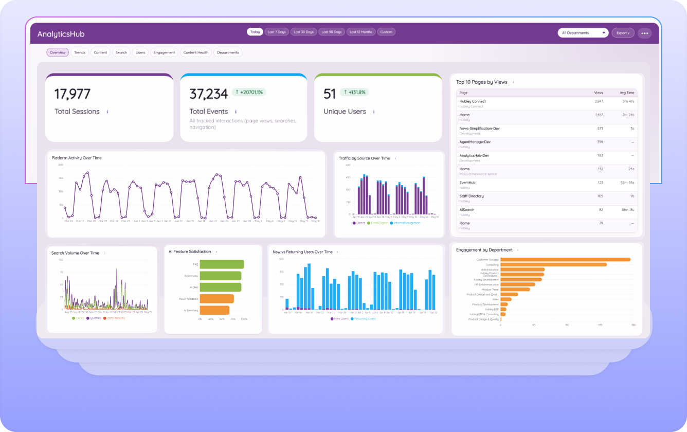Select the Home row under Product Resource Space

pyautogui.click(x=547, y=171)
